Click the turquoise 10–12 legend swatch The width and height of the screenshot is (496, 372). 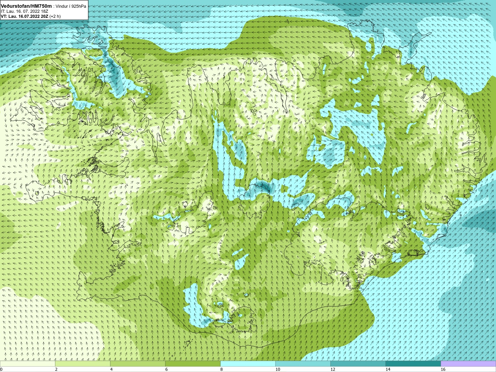[303, 364]
